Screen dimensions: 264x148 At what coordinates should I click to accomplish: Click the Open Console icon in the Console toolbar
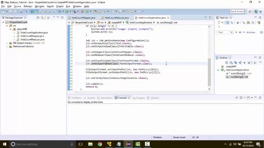[x=248, y=98]
